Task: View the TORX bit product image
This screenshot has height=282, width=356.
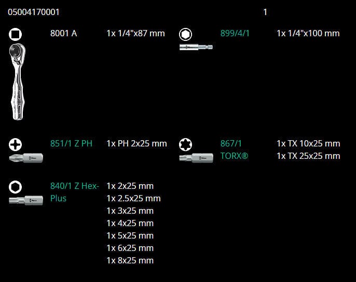Action: pos(196,158)
